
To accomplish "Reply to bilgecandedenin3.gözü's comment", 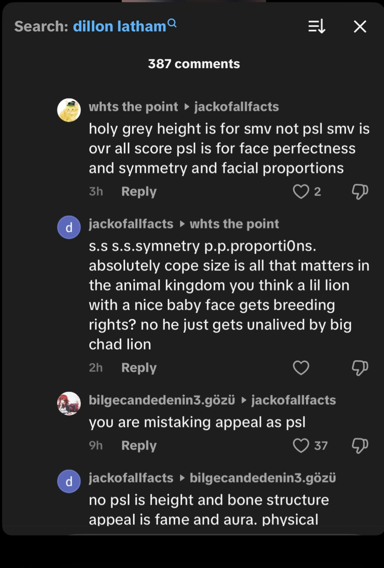I will 139,445.
